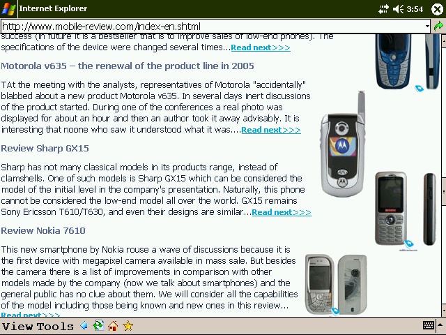The height and width of the screenshot is (335, 446).
Task: Open the View menu
Action: 17,326
